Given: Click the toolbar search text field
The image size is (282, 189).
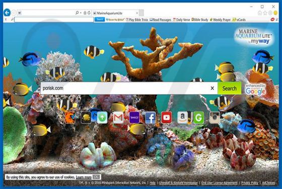Looking at the screenshot, I should coord(54,20).
